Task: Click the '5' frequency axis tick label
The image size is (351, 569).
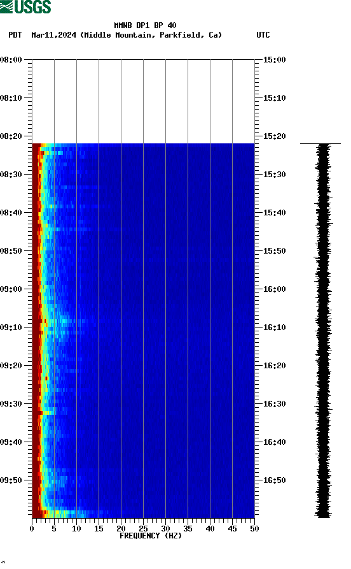Action: pyautogui.click(x=54, y=529)
